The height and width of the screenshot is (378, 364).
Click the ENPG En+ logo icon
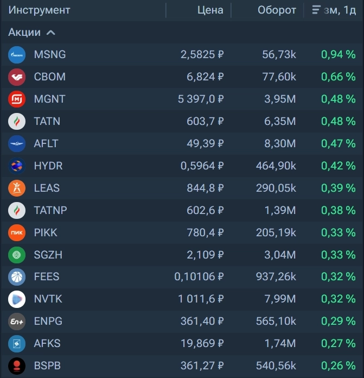coord(17,322)
